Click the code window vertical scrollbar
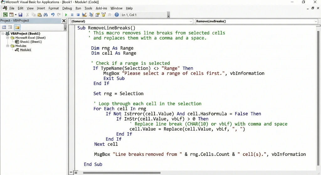 coord(318,98)
